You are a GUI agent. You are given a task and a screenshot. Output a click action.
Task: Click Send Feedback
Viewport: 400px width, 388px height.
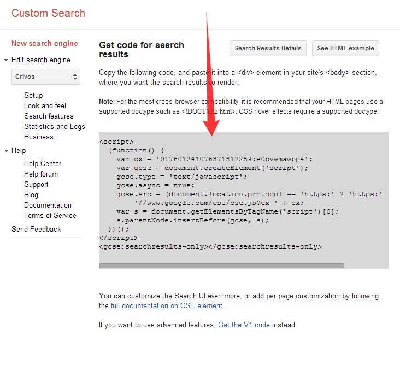pyautogui.click(x=36, y=229)
